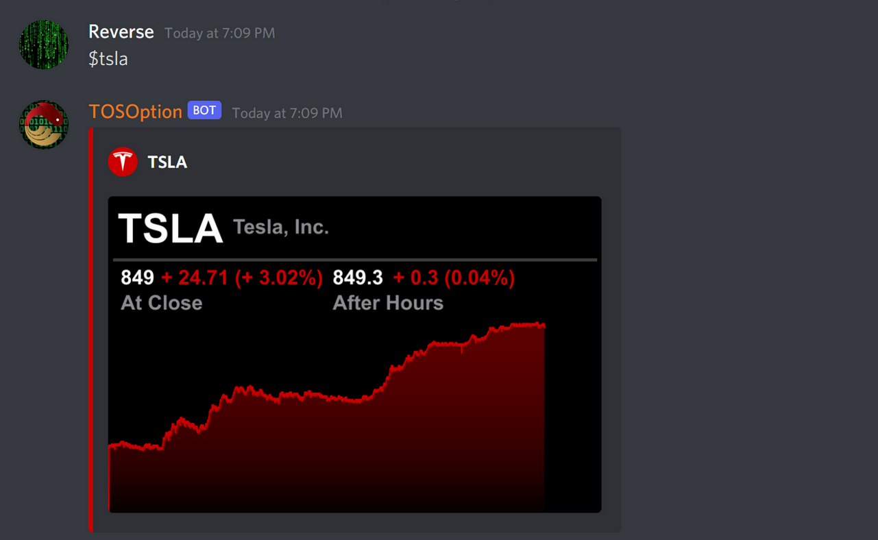This screenshot has width=878, height=540.
Task: Click the TSLA embed author title
Action: (167, 162)
